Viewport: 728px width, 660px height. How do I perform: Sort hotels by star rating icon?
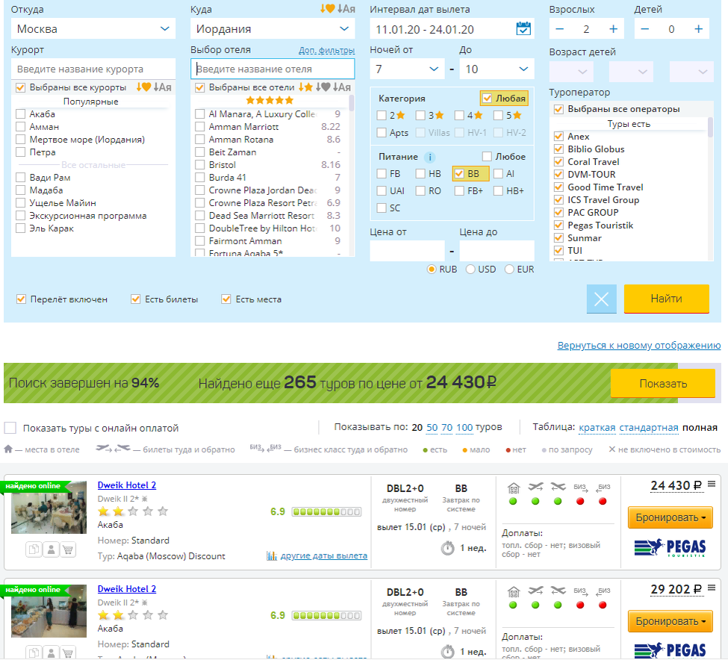(x=305, y=87)
